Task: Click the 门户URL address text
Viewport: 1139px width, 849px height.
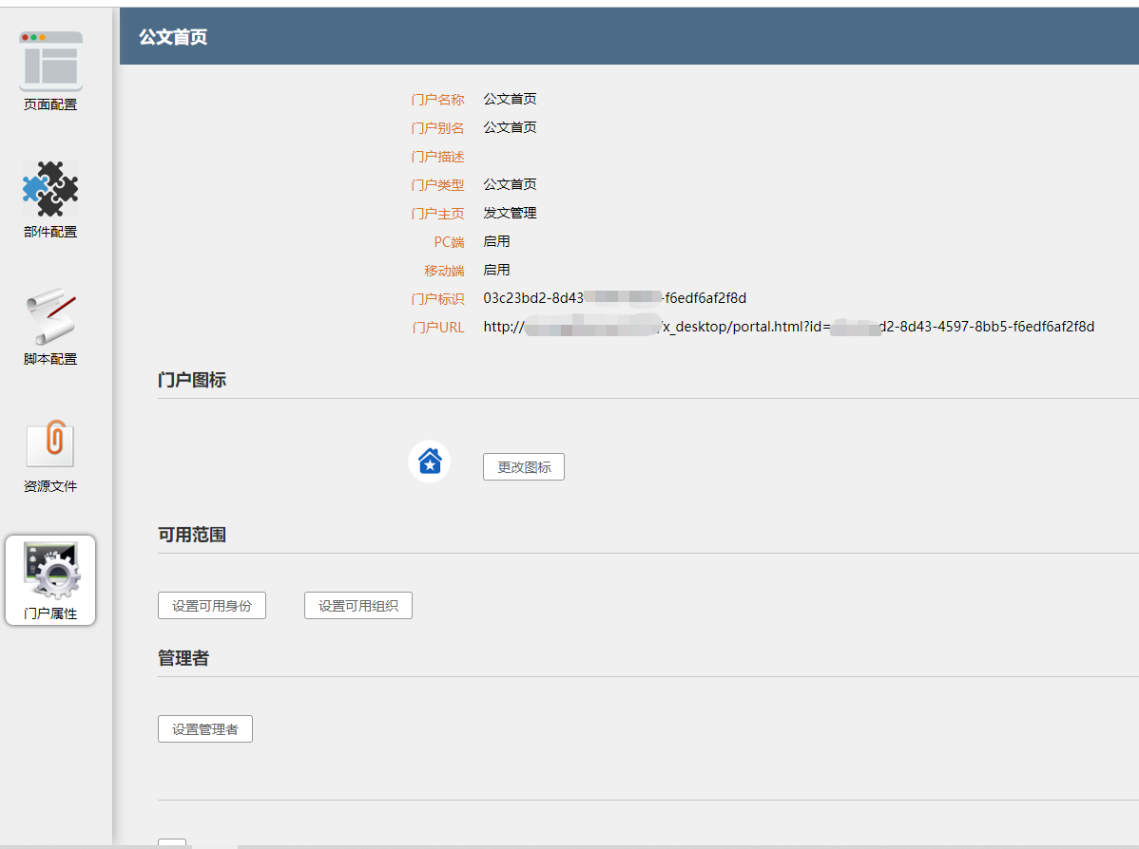Action: (789, 327)
